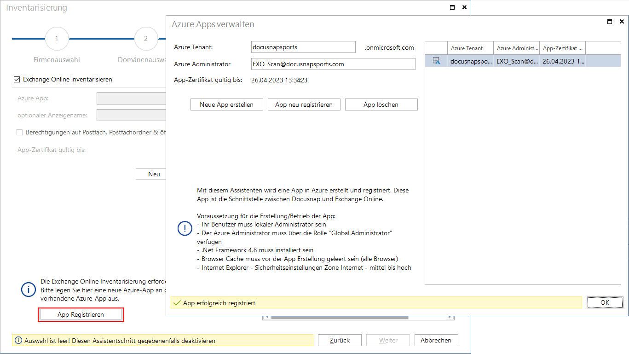
Task: Confirm dialog with OK button
Action: coord(605,302)
